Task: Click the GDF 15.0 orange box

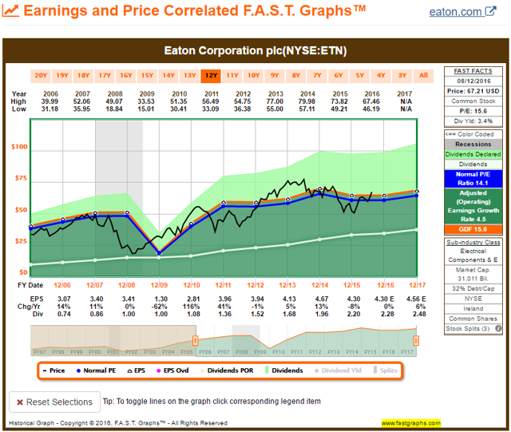Action: coord(473,229)
